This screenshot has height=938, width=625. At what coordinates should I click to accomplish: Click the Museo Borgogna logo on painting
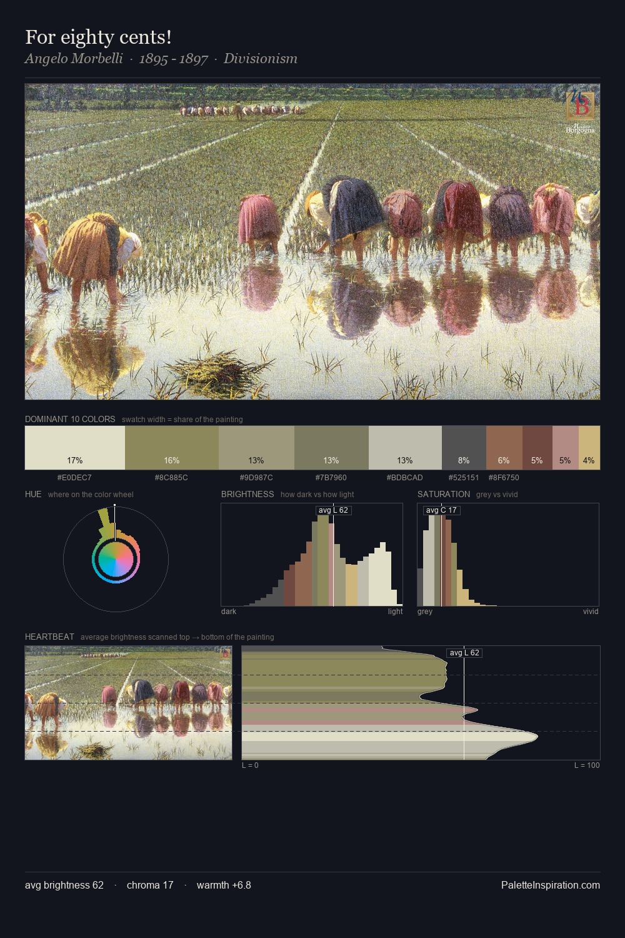coord(580,111)
